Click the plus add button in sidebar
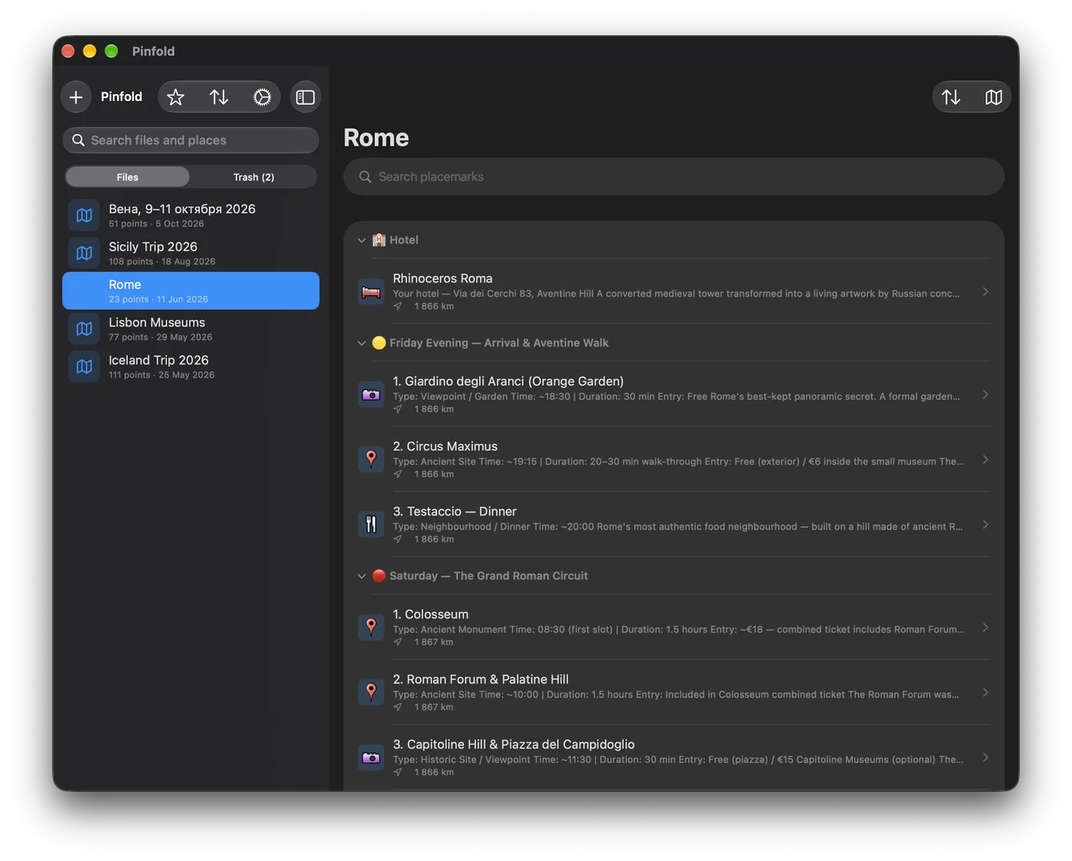 tap(76, 97)
